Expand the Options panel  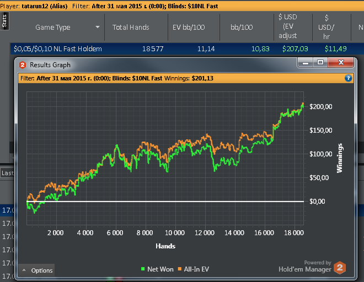(x=37, y=270)
